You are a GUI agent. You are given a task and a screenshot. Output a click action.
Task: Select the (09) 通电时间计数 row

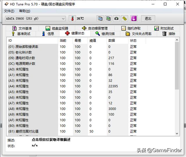(77, 58)
